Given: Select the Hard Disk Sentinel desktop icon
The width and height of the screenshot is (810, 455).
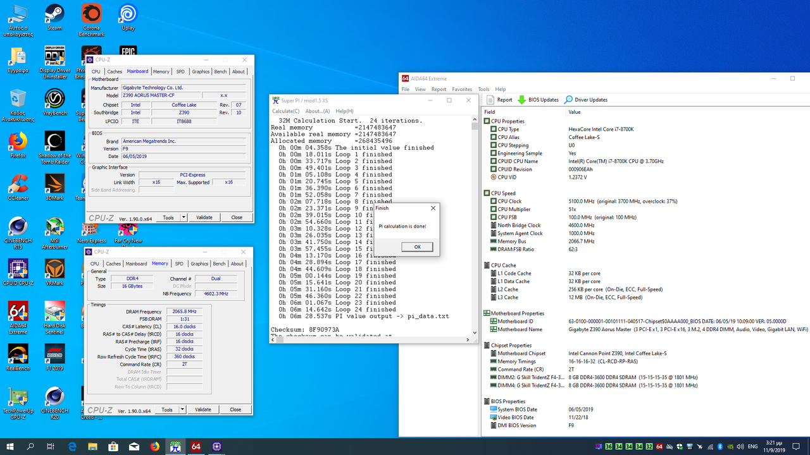Looking at the screenshot, I should pos(54,318).
